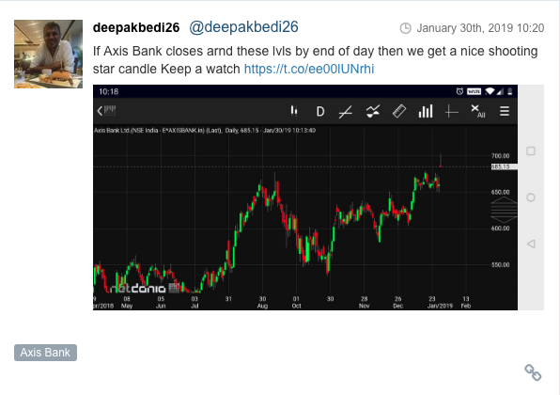Click the price axis scale handle diamond
560x395 pixels.
point(504,210)
